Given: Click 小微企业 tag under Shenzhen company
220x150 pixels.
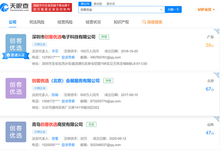Looking at the screenshot, I should pyautogui.click(x=40, y=44).
